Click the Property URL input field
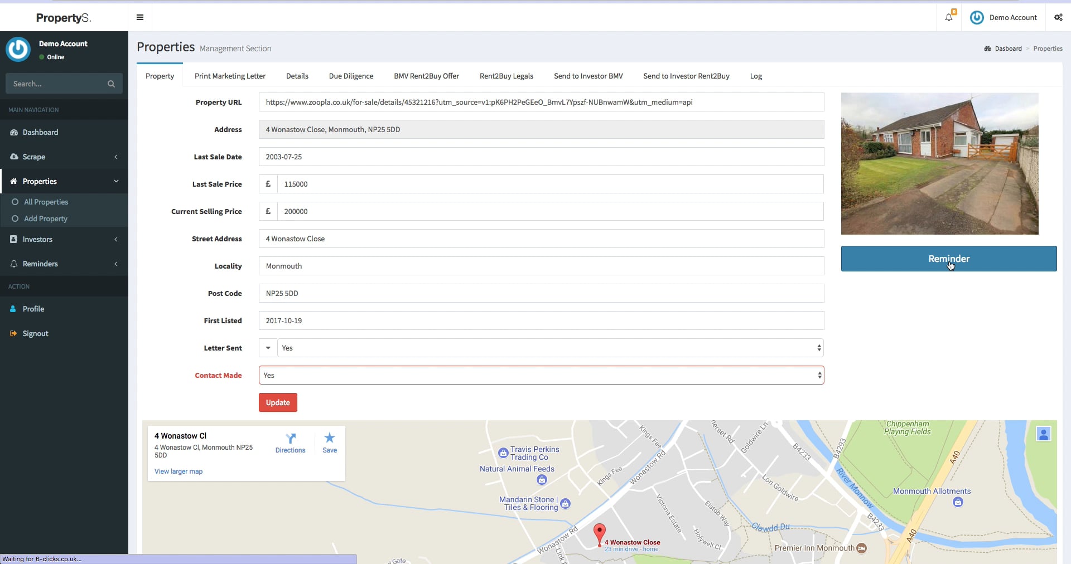Screen dimensions: 1071x564 542,102
